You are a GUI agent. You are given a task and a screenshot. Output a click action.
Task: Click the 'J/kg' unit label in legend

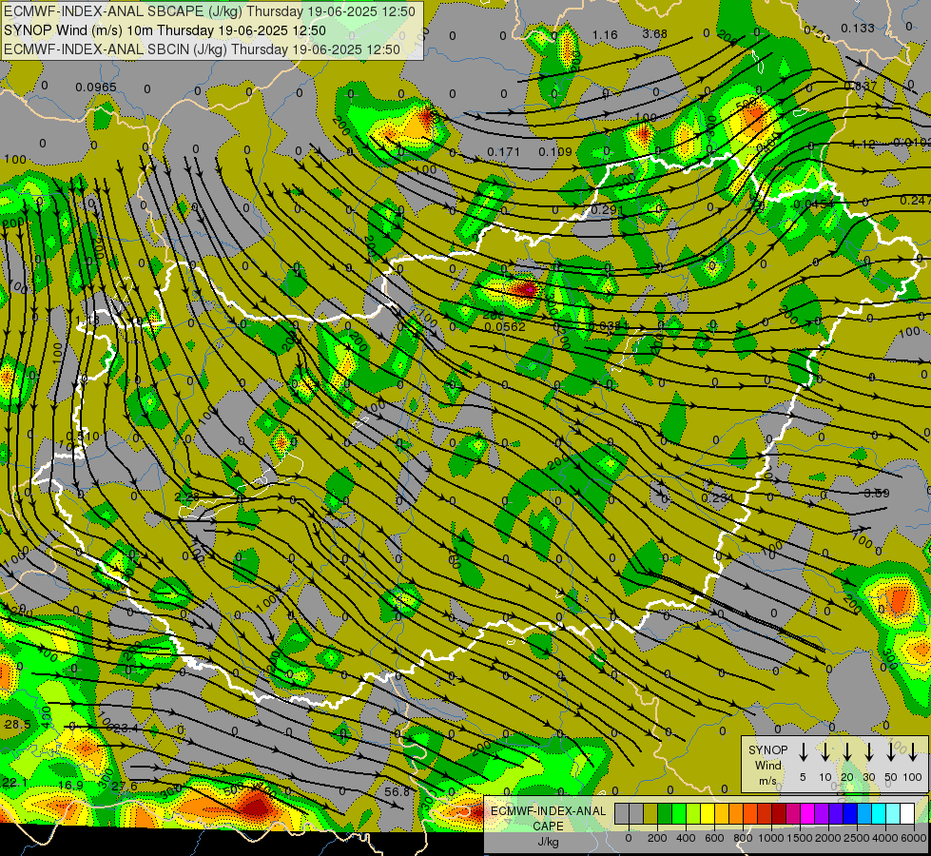pos(548,842)
